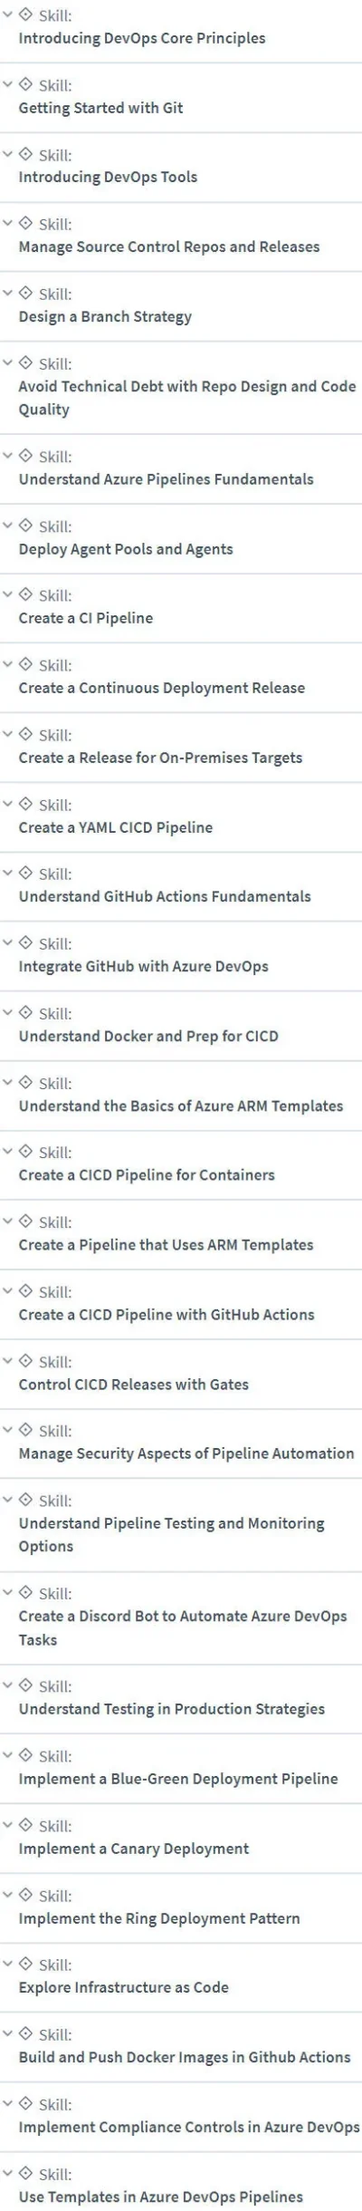Expand the Introducing DevOps Tools skill chevron
362x2211 pixels.
pos(8,155)
